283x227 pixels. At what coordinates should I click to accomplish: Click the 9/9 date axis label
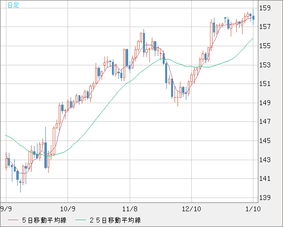(6, 209)
